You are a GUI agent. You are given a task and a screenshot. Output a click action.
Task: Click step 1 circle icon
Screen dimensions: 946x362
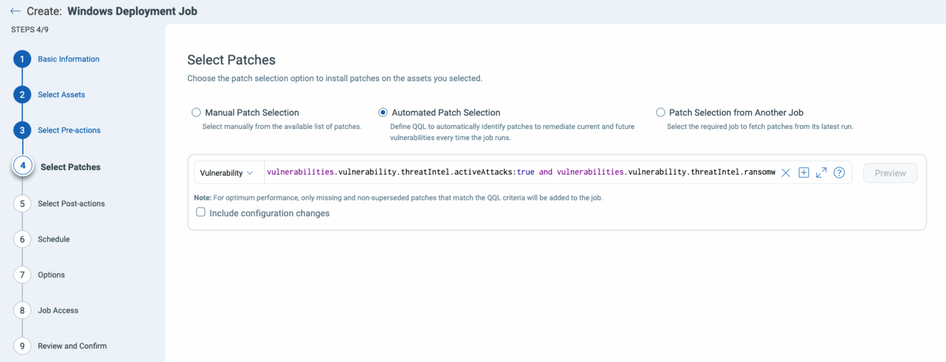tap(22, 59)
